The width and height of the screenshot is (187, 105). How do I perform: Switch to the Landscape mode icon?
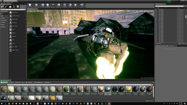pyautogui.click(x=10, y=7)
